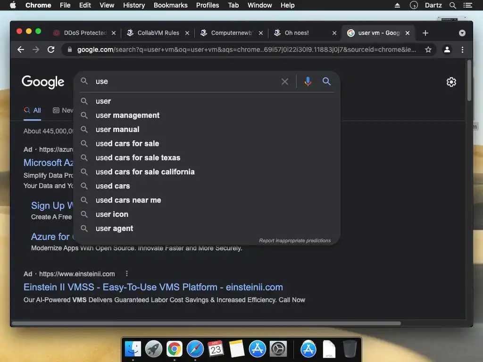Open the Chrome menu in menu bar
483x362 pixels.
coord(38,5)
